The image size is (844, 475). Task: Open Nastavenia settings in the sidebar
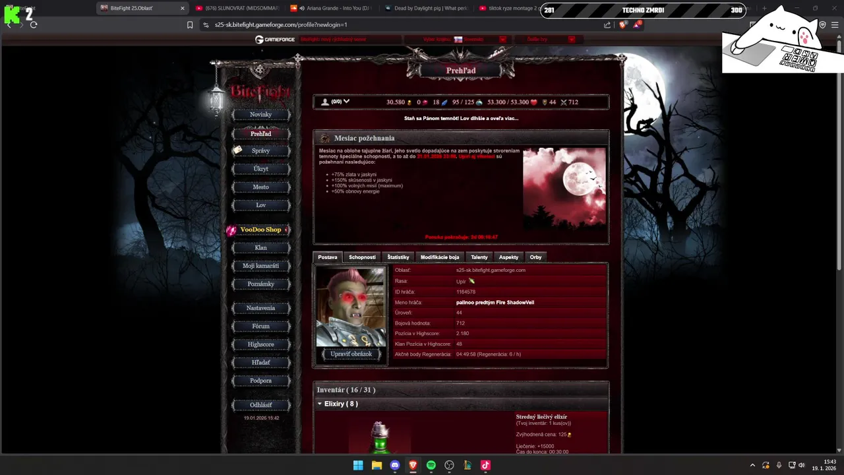click(261, 308)
